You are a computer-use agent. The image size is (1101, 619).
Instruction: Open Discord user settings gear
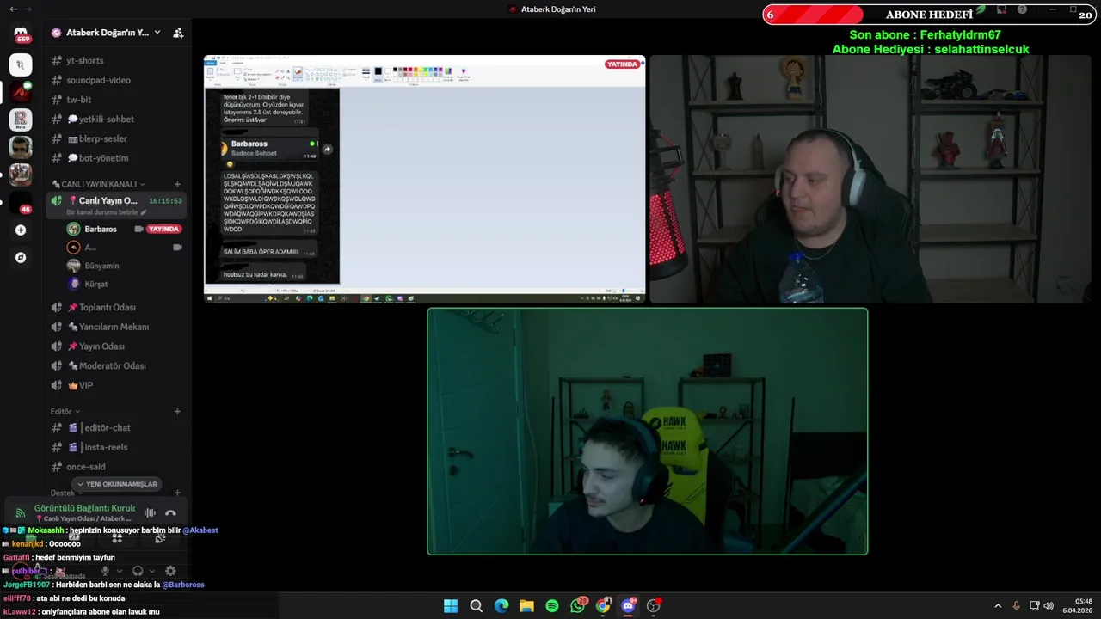click(x=170, y=571)
